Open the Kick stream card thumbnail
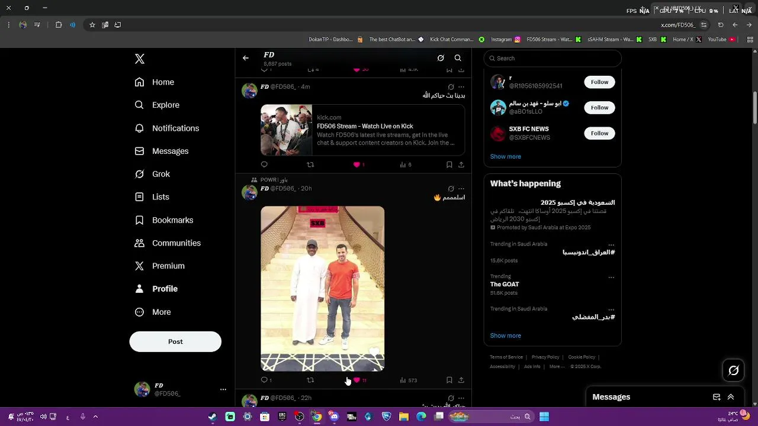This screenshot has width=758, height=426. click(x=287, y=130)
